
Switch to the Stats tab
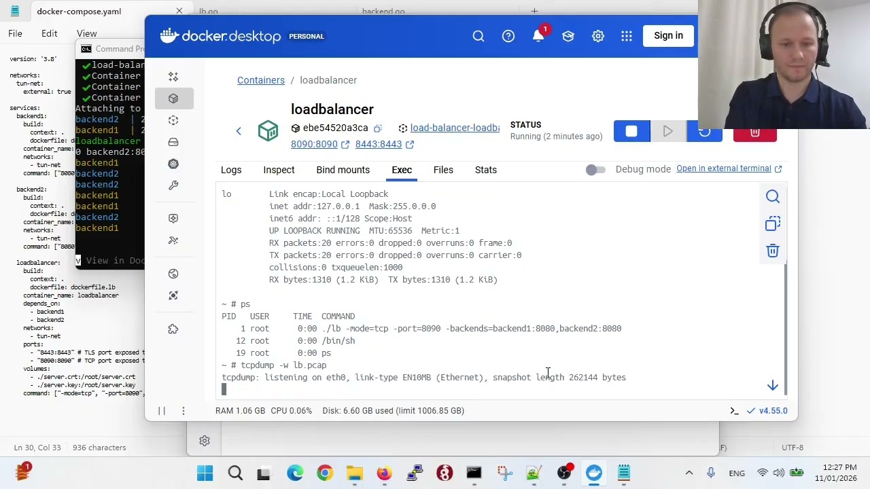(x=486, y=170)
